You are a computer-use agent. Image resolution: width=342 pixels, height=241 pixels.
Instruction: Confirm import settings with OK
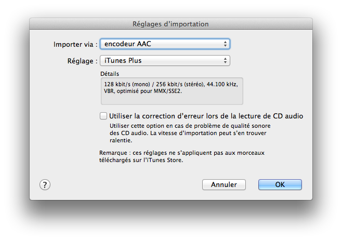280,185
